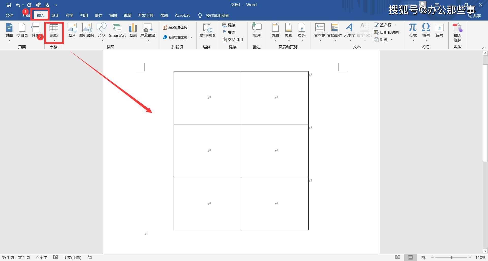The width and height of the screenshot is (488, 261).
Task: Insert a blank page (空白页)
Action: (22, 30)
